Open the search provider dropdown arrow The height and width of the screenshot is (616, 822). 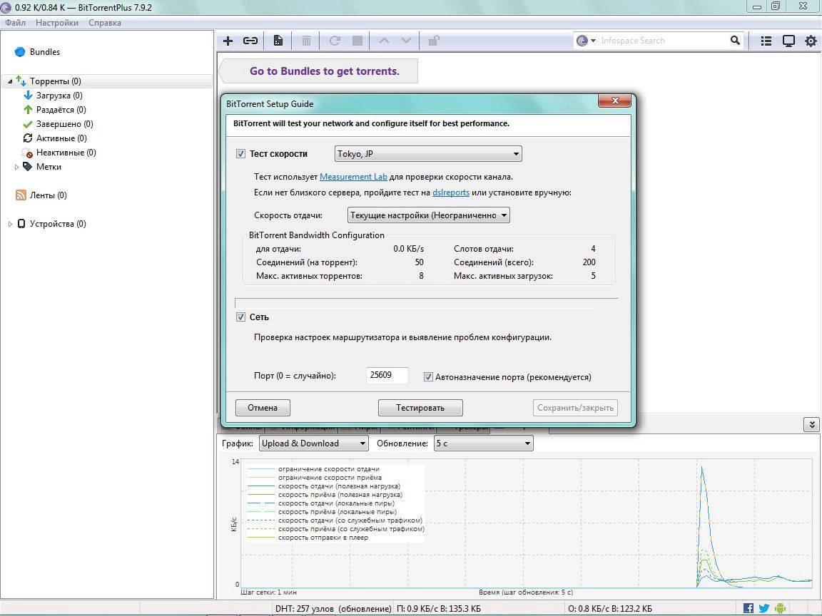[x=594, y=41]
